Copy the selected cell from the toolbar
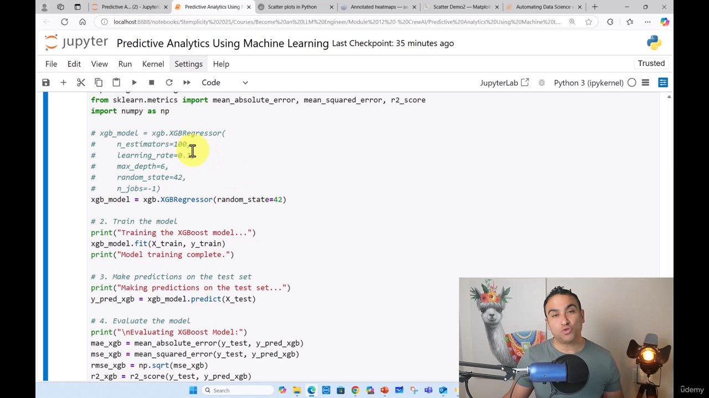 pos(99,82)
